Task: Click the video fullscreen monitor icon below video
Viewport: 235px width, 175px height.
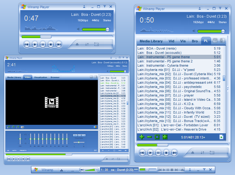Action: (22, 127)
